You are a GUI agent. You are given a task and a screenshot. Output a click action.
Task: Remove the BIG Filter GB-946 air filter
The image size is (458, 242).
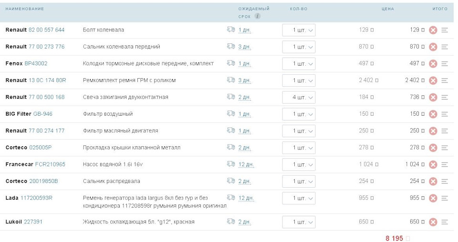pyautogui.click(x=433, y=114)
